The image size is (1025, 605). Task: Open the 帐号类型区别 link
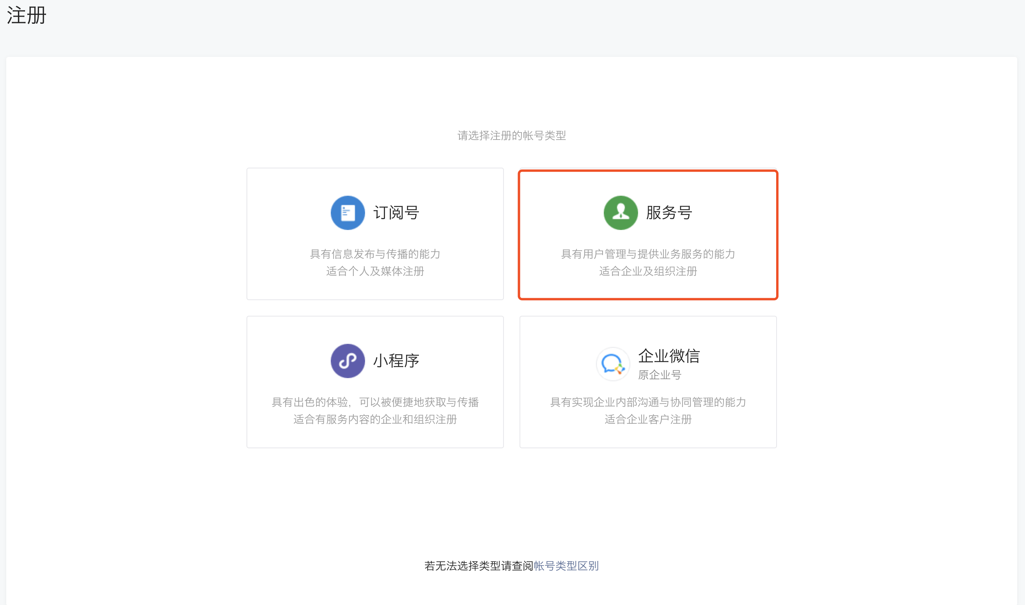pyautogui.click(x=566, y=566)
